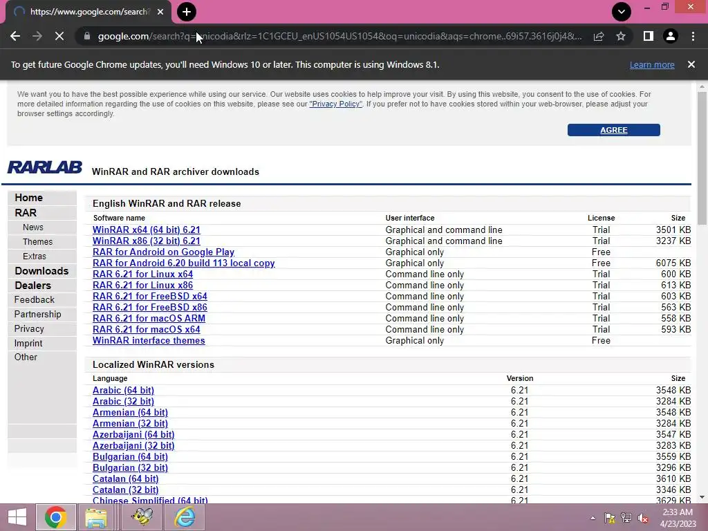Open Privacy in the sidebar

(x=29, y=328)
